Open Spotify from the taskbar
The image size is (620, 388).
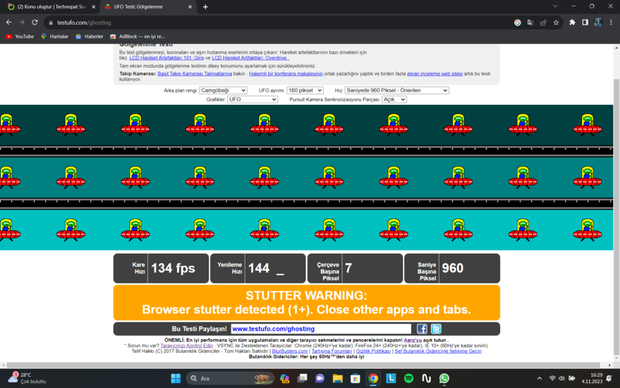pos(409,378)
